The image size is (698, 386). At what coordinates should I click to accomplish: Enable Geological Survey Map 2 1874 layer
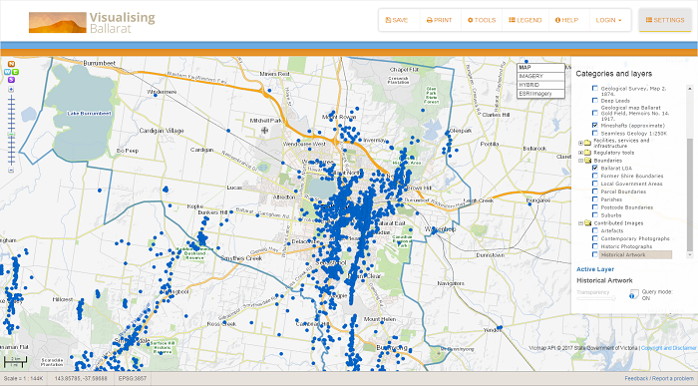point(595,88)
